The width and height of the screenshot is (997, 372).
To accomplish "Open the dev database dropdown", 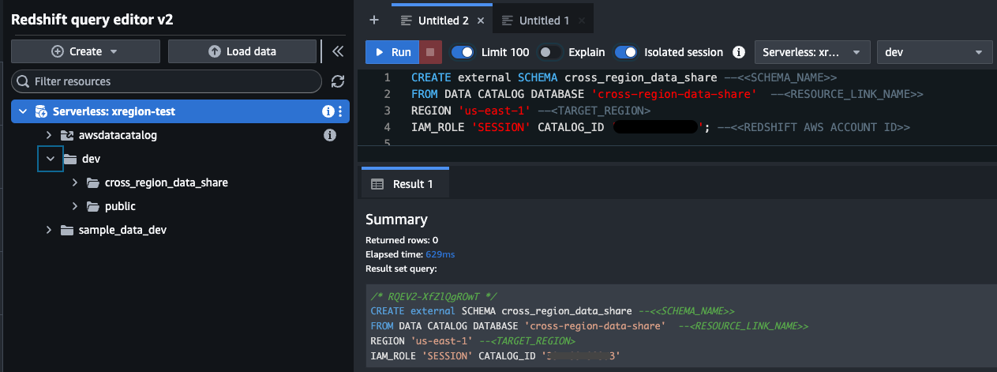I will (935, 52).
